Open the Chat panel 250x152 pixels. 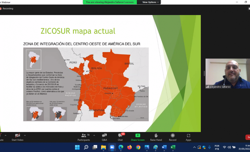pos(120,137)
